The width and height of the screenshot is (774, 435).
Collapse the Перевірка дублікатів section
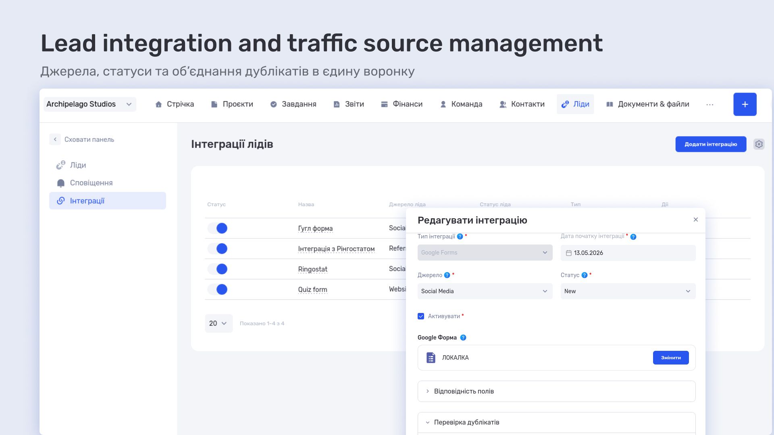point(556,423)
